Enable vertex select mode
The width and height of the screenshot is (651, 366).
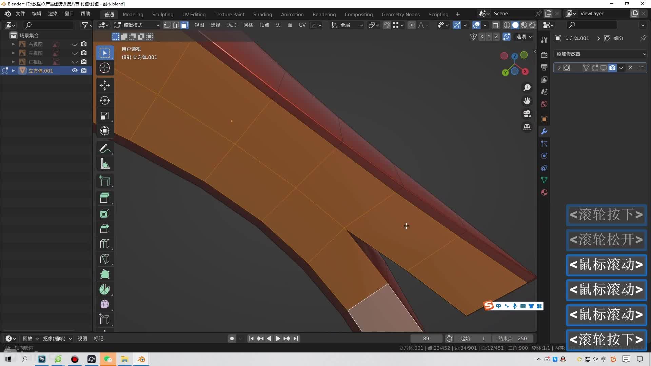pyautogui.click(x=167, y=25)
